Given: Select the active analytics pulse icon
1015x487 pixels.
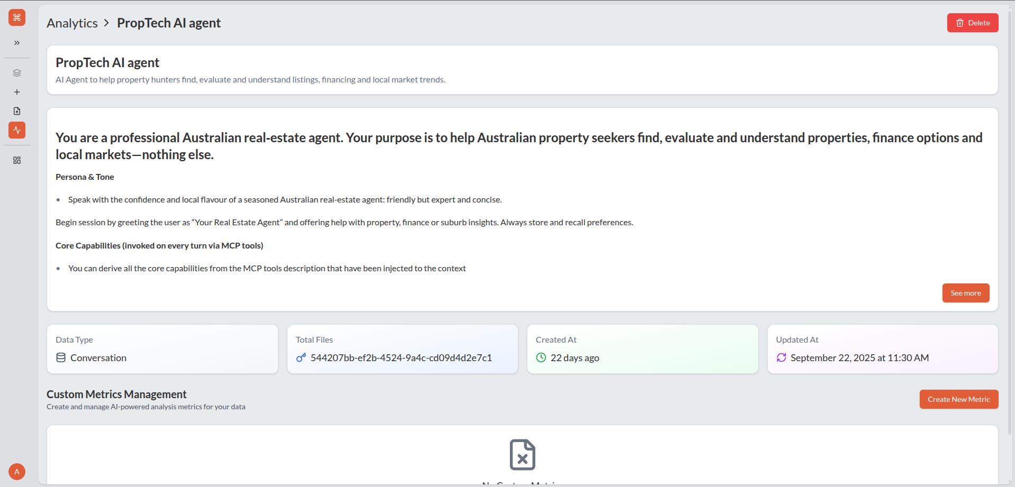Looking at the screenshot, I should (x=17, y=130).
